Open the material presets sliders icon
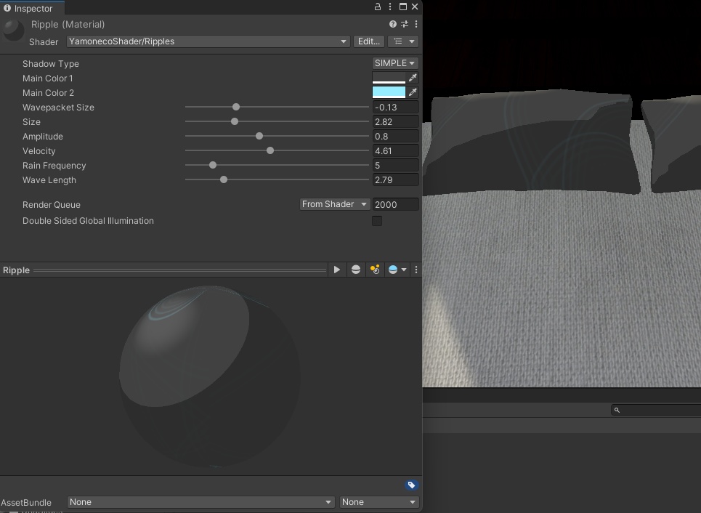This screenshot has height=513, width=701. pos(405,24)
